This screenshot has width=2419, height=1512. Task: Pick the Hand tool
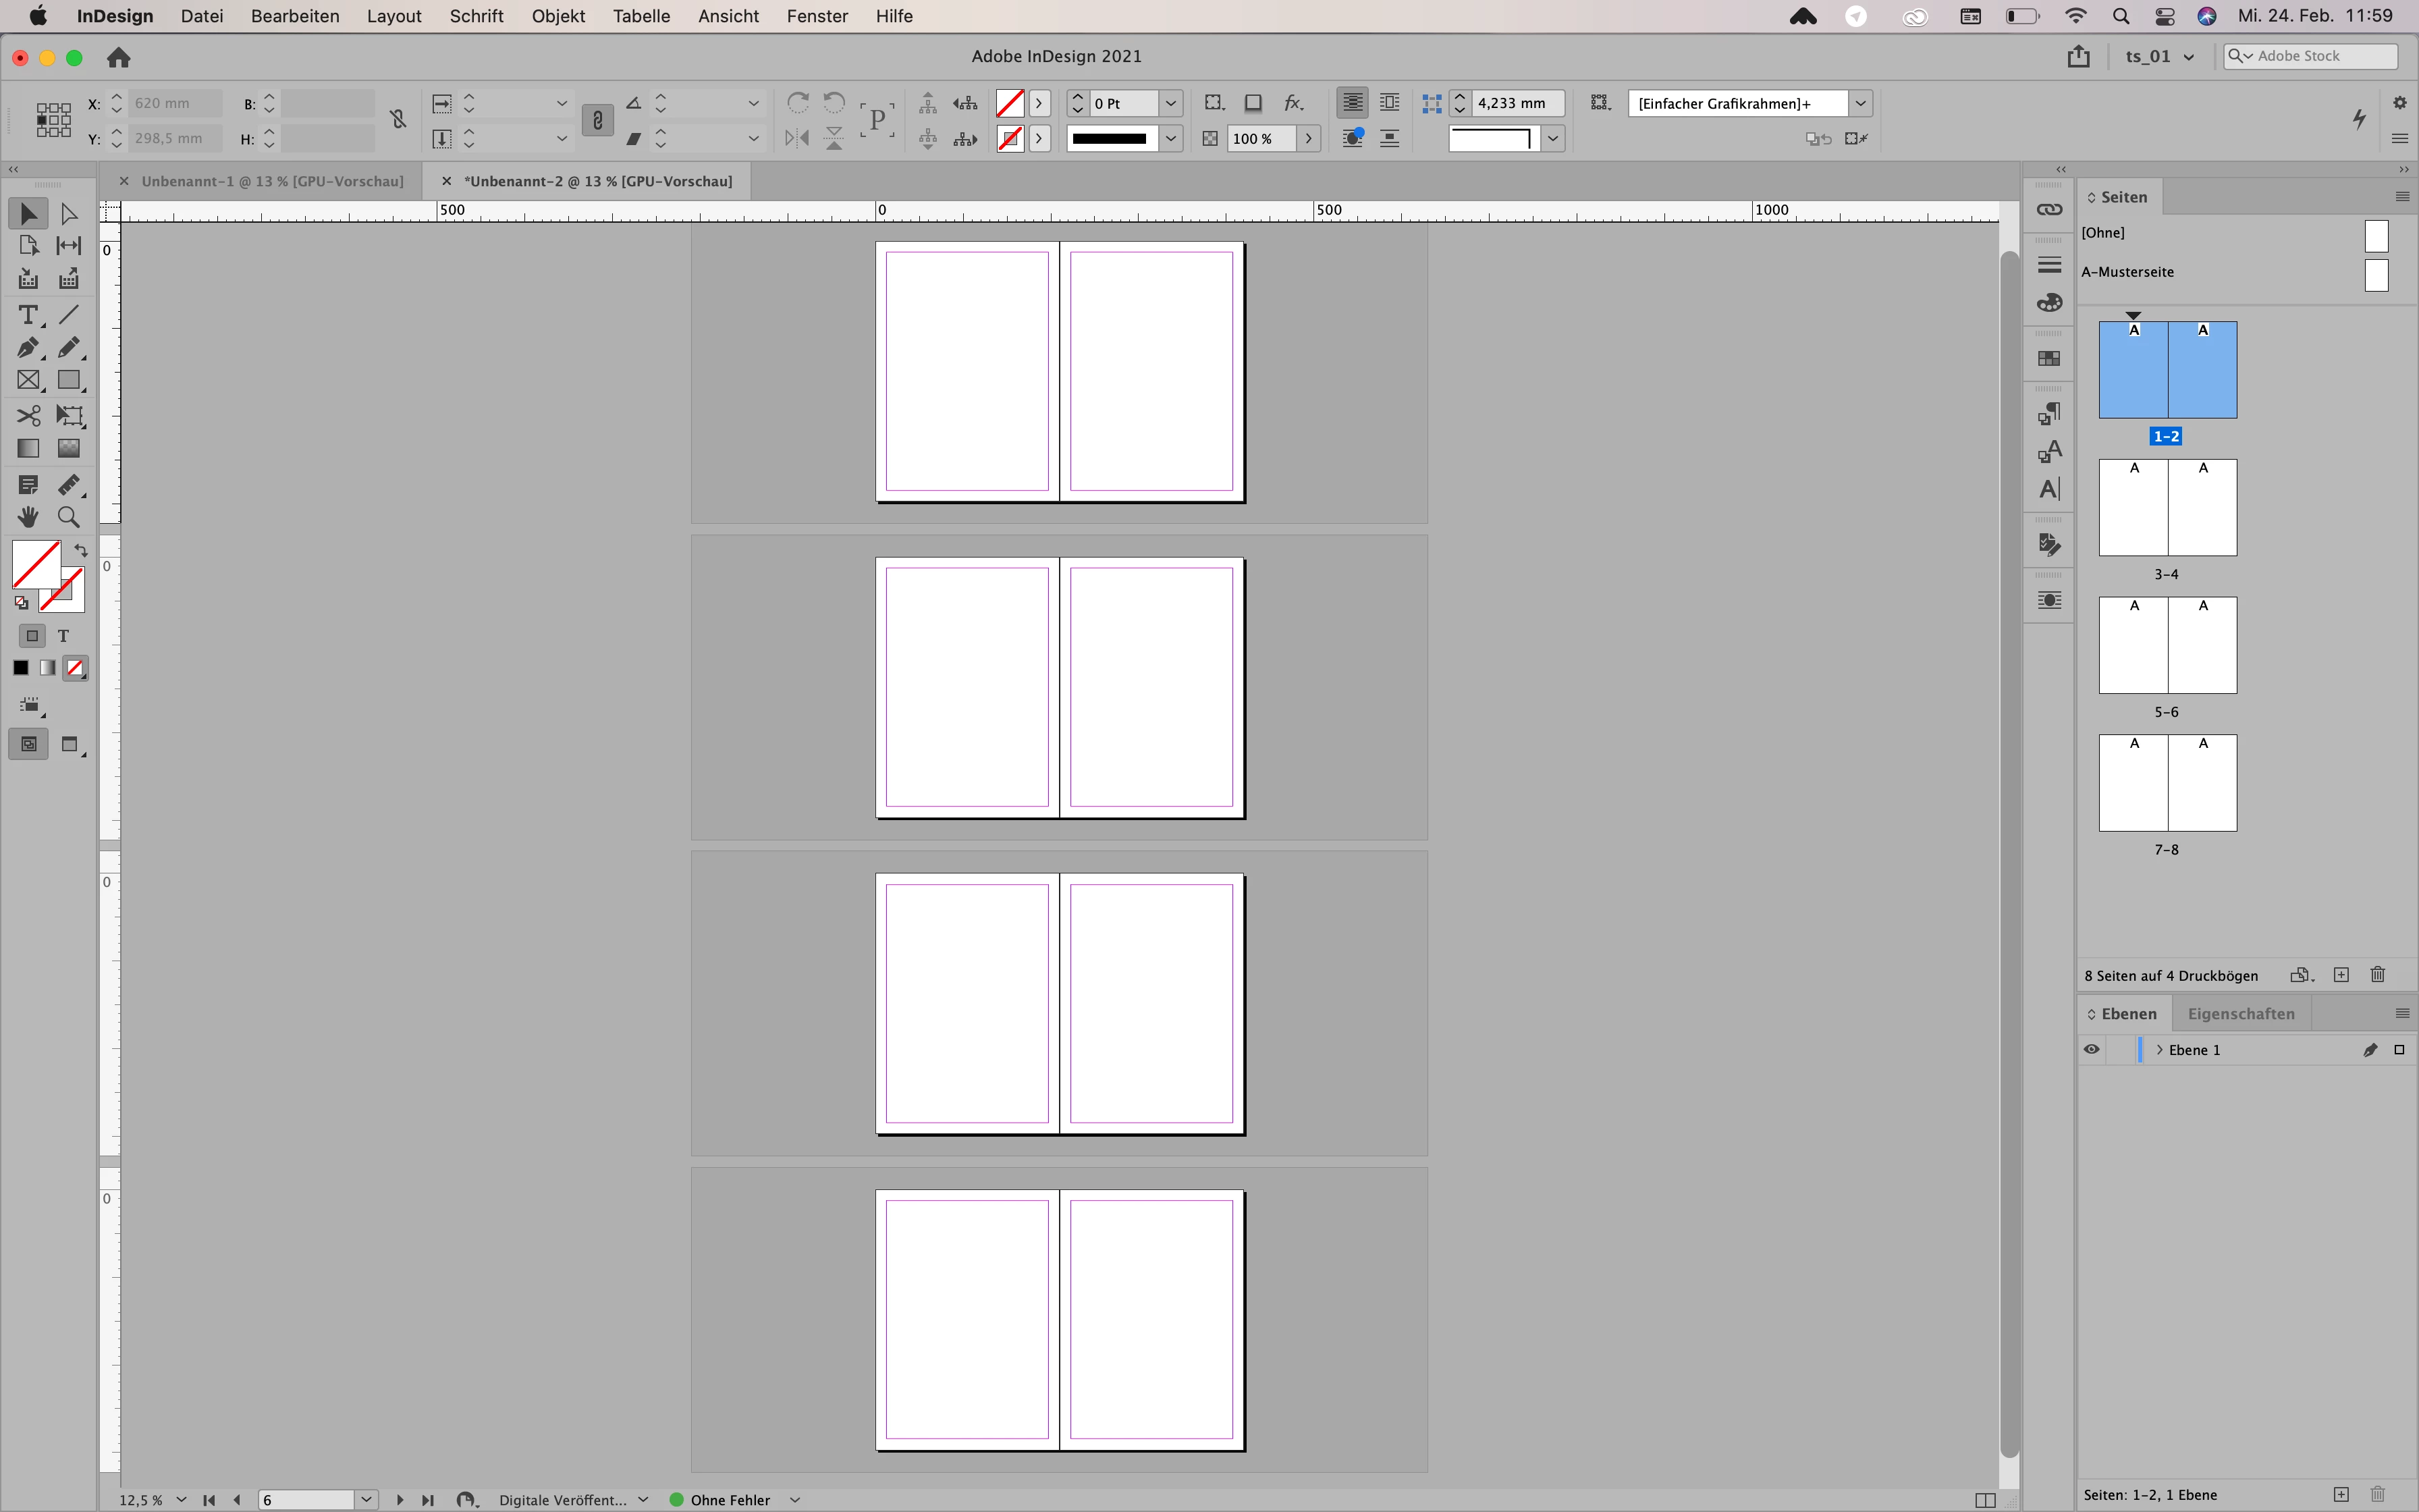pyautogui.click(x=27, y=517)
